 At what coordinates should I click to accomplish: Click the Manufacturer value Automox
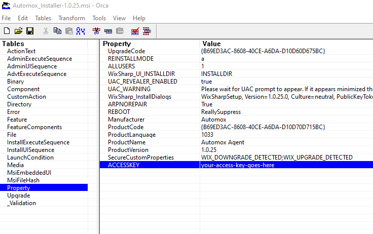[214, 120]
